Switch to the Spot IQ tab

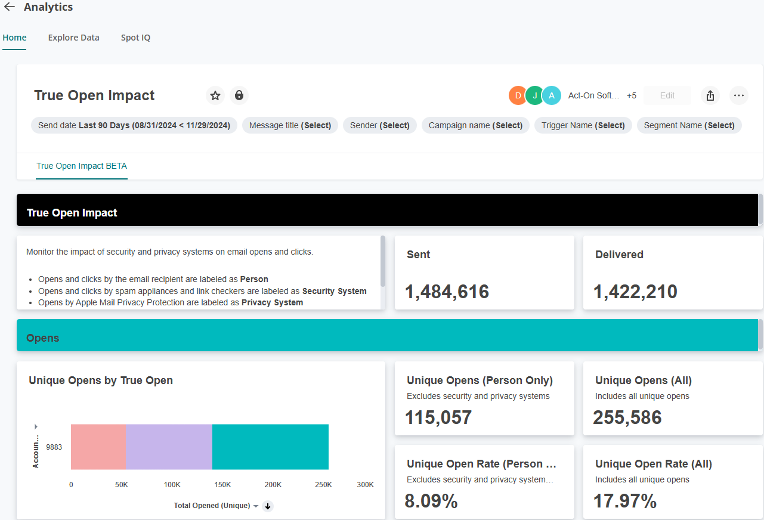click(135, 38)
